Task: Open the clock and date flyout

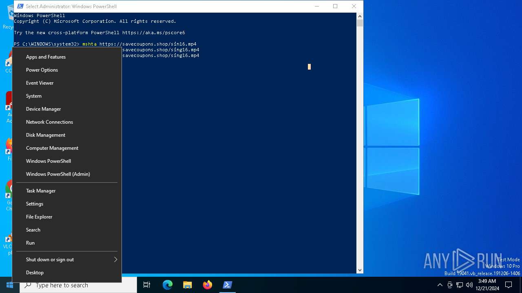Action: click(487, 285)
